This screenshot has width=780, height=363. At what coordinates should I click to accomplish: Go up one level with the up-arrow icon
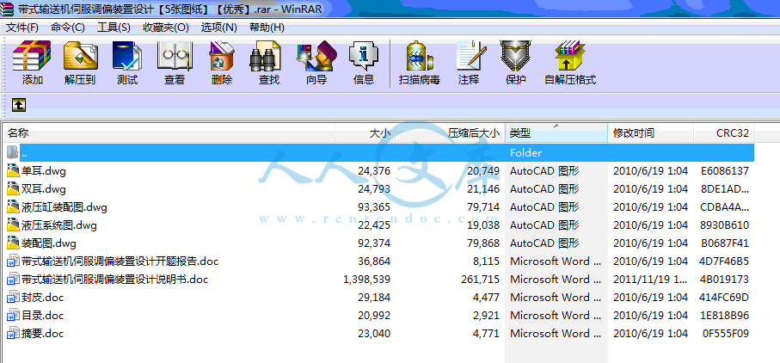pyautogui.click(x=18, y=104)
